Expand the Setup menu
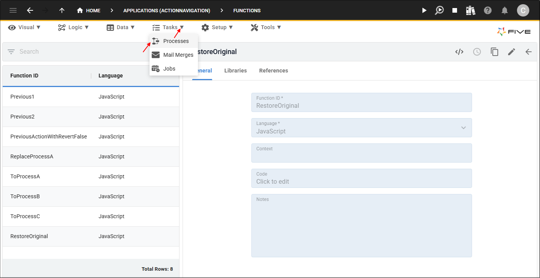The width and height of the screenshot is (540, 278). [217, 27]
